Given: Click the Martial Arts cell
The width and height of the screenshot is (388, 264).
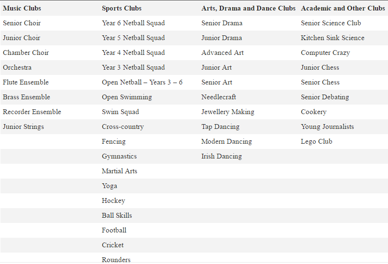Looking at the screenshot, I should (120, 171).
